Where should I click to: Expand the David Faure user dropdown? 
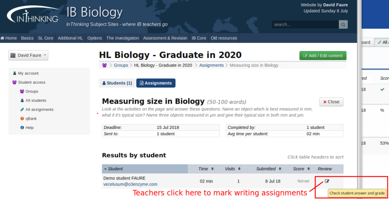[29, 55]
